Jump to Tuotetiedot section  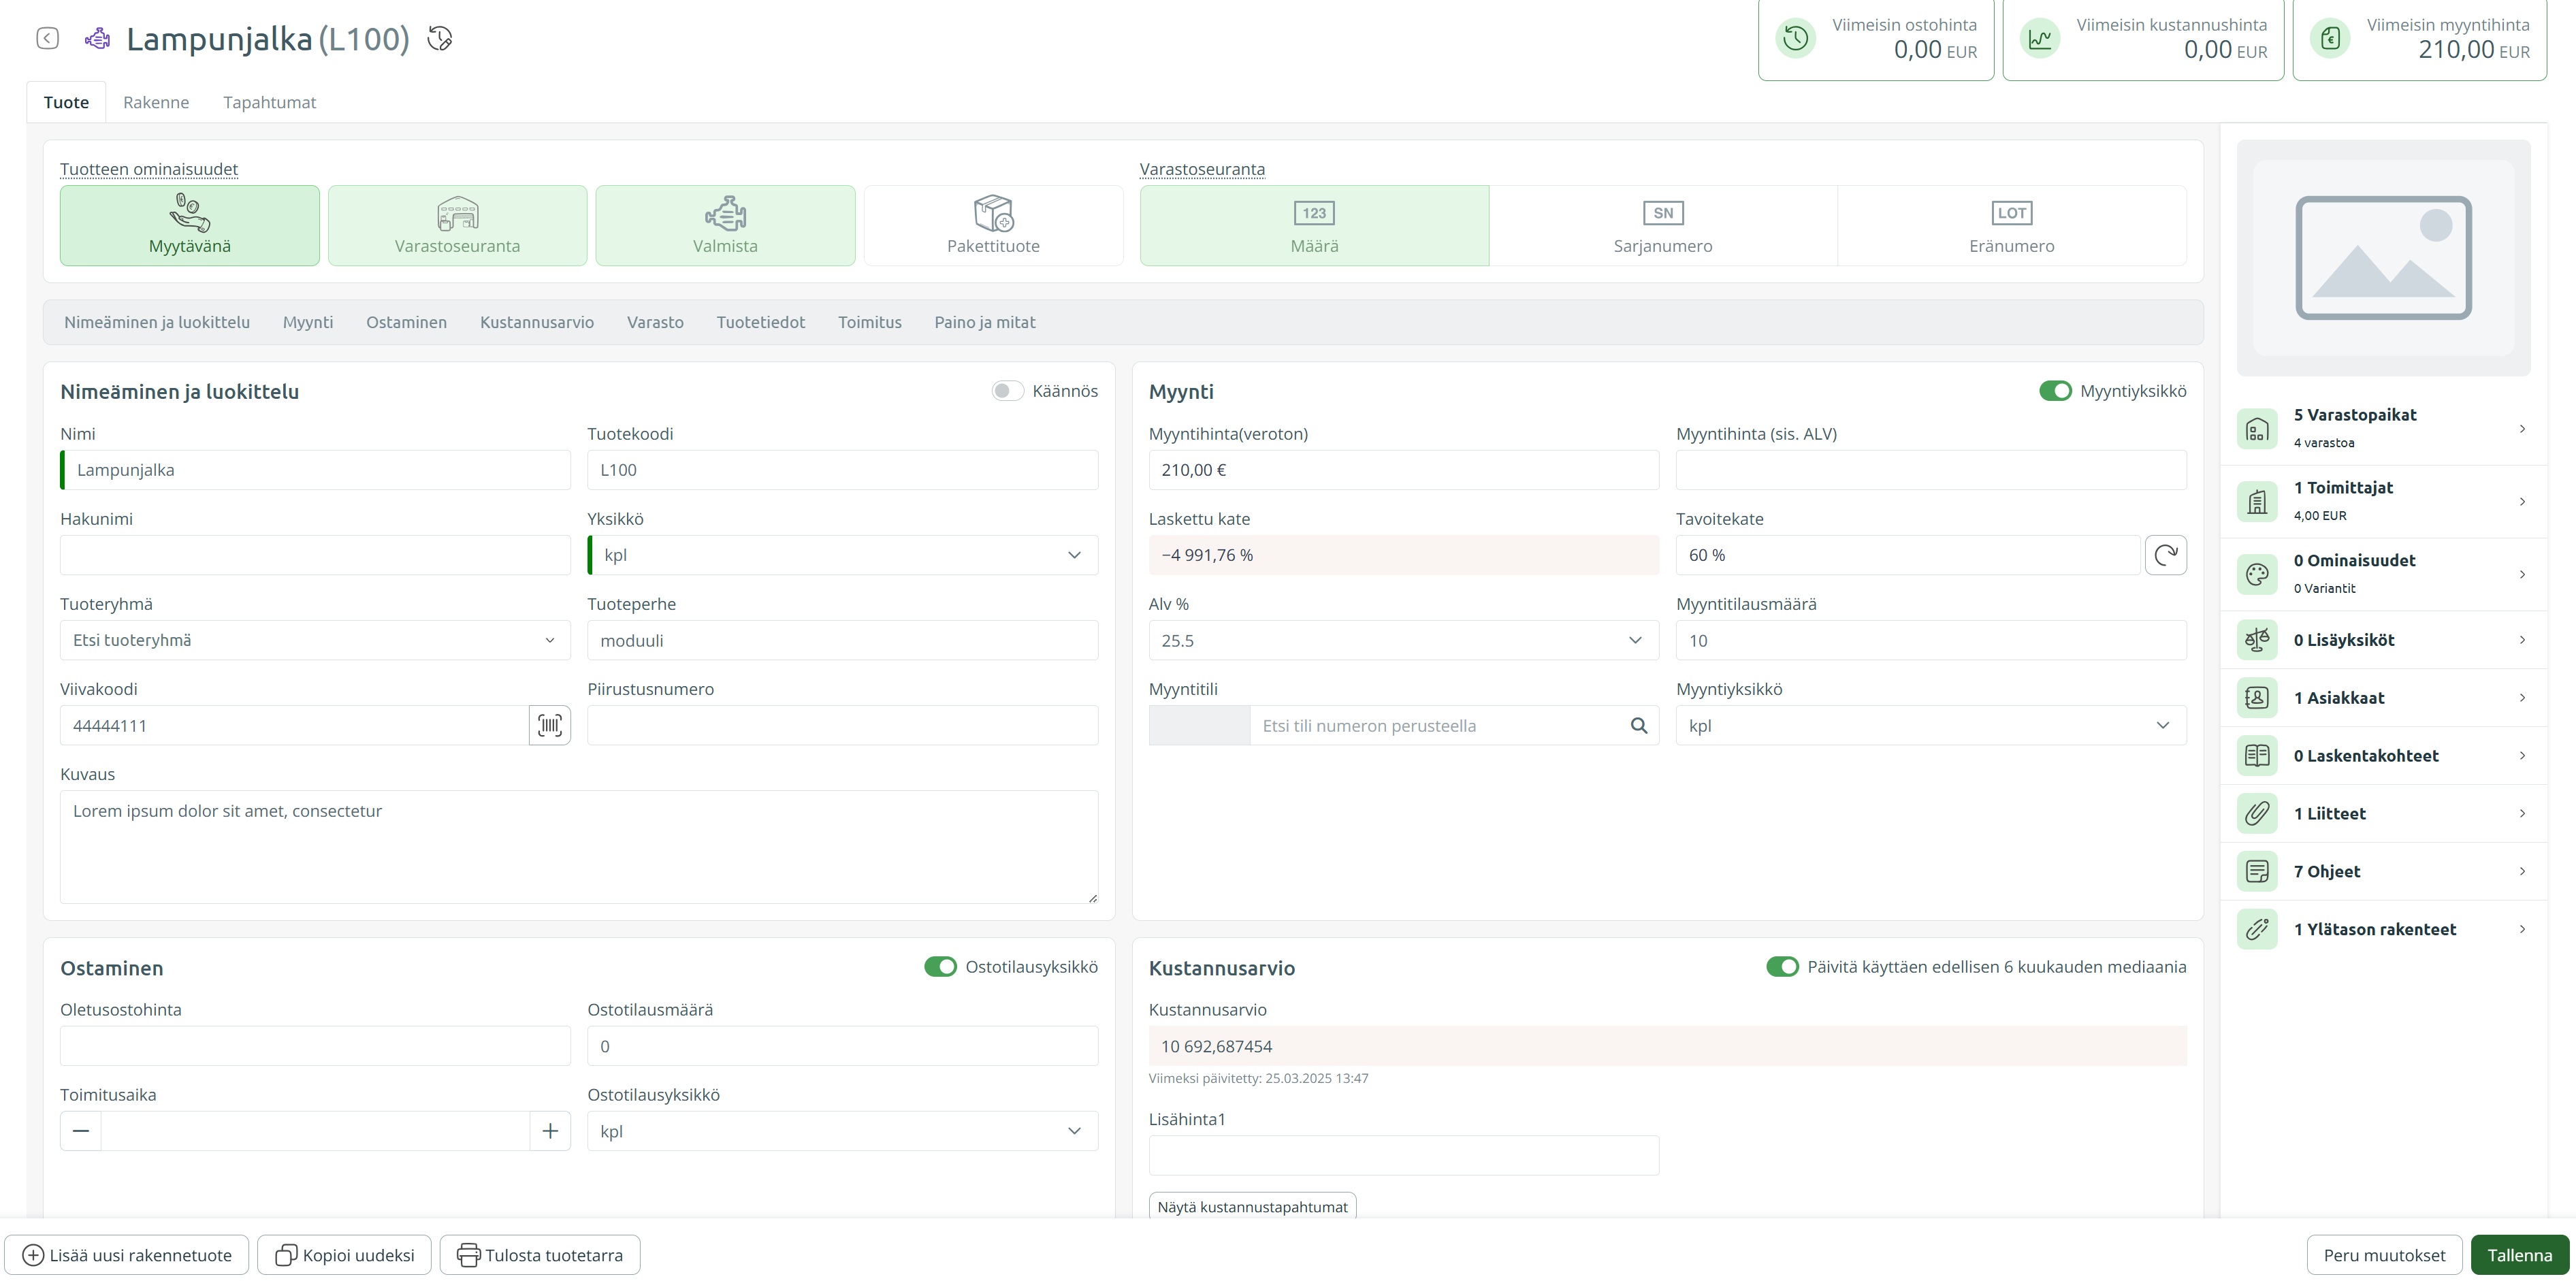(x=761, y=322)
